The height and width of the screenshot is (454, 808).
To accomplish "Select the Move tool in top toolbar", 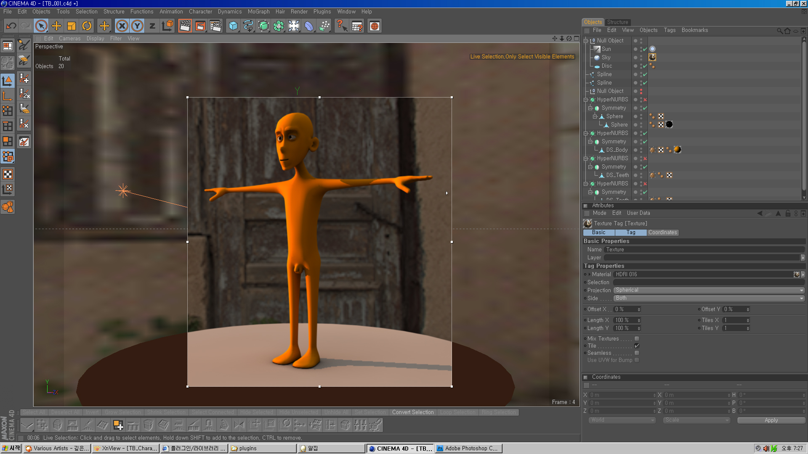I will click(x=56, y=26).
